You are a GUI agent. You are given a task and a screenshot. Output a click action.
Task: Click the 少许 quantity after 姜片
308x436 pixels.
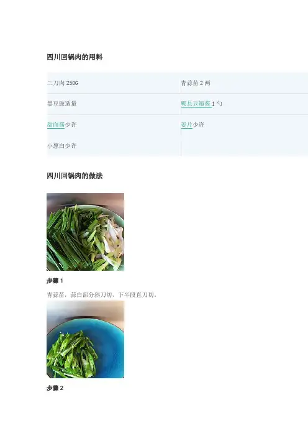click(199, 125)
